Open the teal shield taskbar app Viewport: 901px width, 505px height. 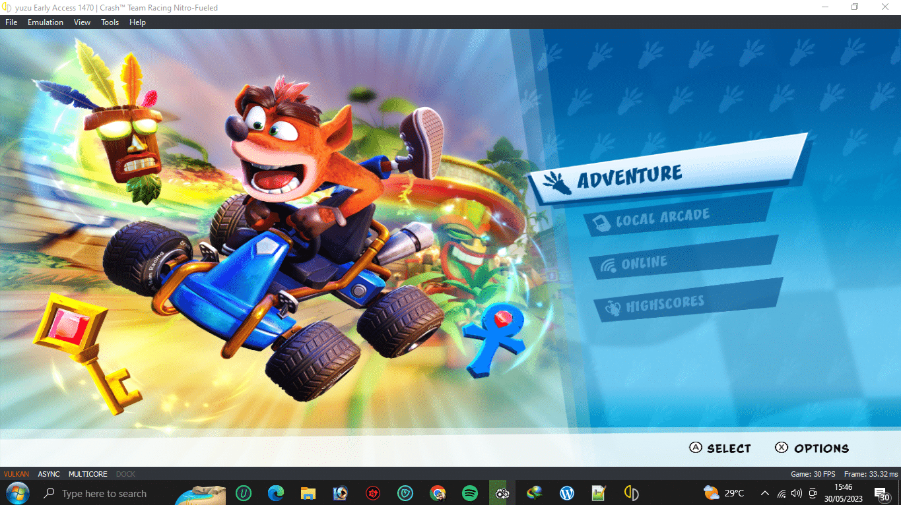click(x=405, y=493)
